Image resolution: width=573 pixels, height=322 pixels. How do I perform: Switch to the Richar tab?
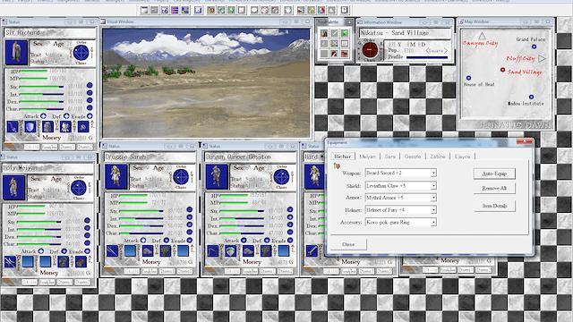tap(342, 157)
